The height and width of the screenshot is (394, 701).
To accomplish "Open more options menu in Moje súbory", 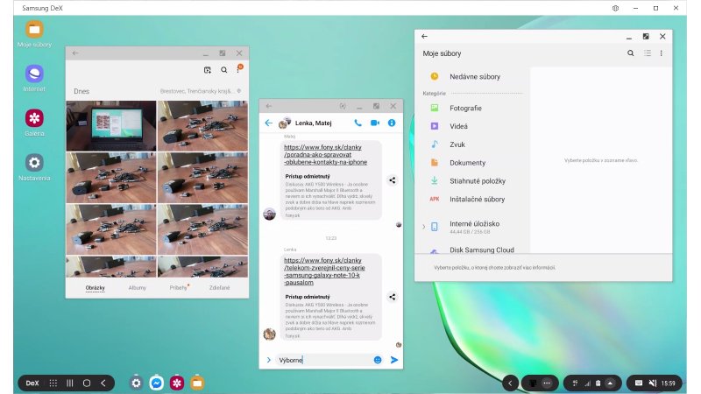I will (662, 53).
